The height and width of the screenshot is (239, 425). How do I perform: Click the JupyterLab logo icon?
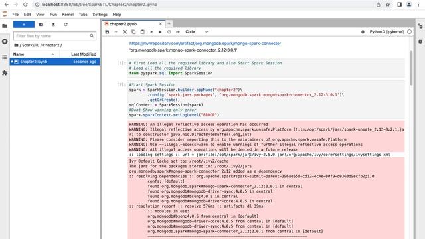pos(5,14)
